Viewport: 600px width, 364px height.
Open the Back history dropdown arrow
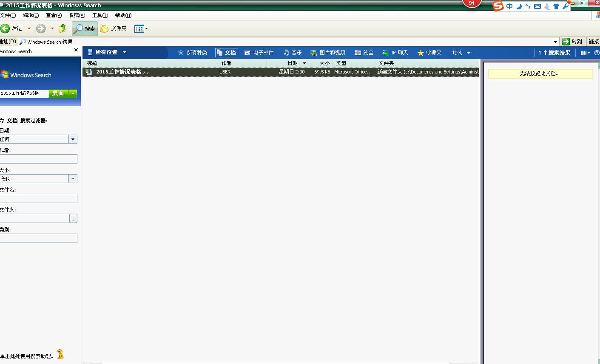coord(29,28)
